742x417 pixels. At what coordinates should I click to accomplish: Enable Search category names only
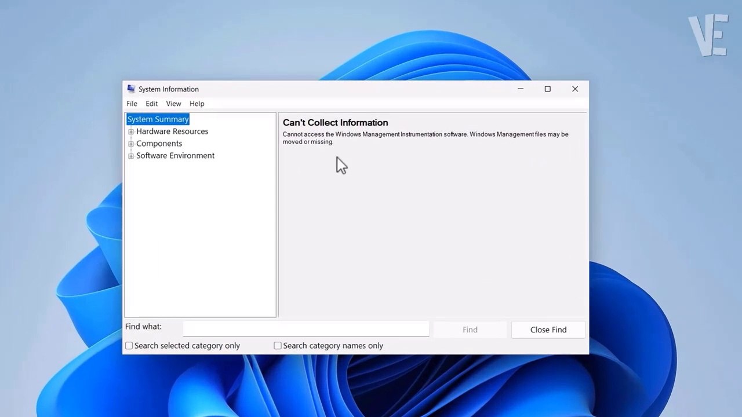(x=278, y=346)
